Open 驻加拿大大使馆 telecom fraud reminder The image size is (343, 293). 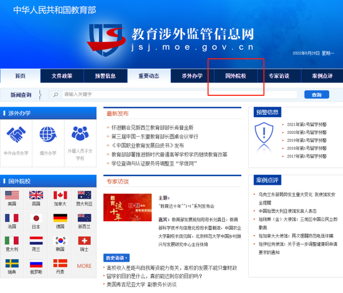296,236
